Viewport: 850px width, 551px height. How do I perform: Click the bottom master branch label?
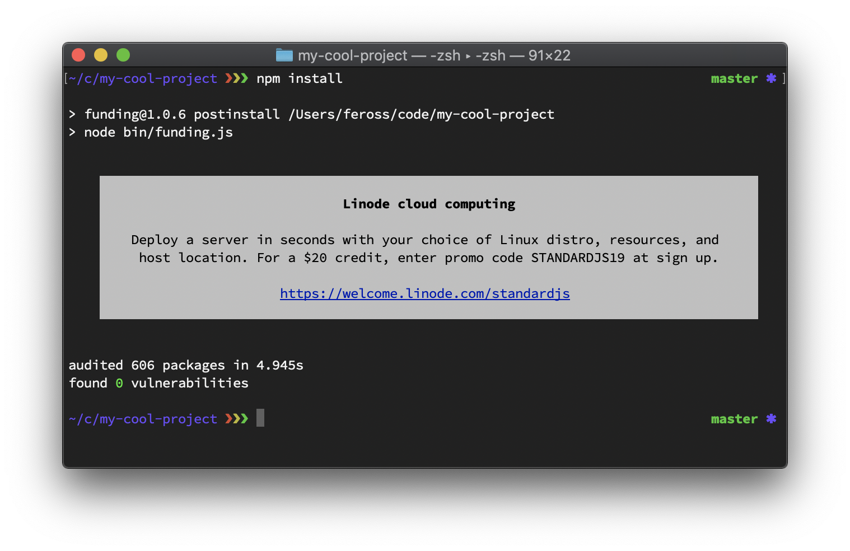tap(734, 419)
